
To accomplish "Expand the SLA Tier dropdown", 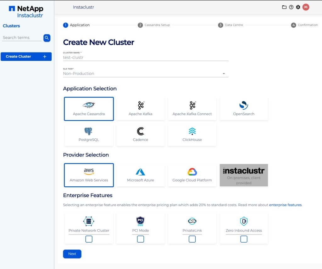I will click(x=146, y=74).
